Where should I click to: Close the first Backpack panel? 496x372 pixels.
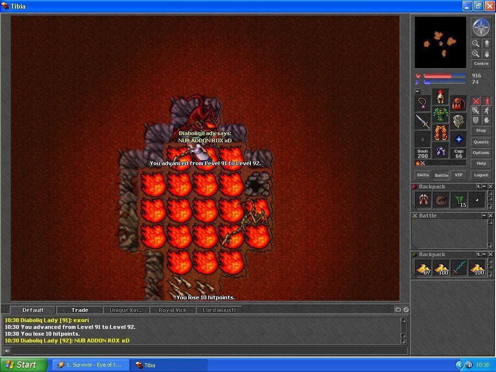click(x=490, y=186)
